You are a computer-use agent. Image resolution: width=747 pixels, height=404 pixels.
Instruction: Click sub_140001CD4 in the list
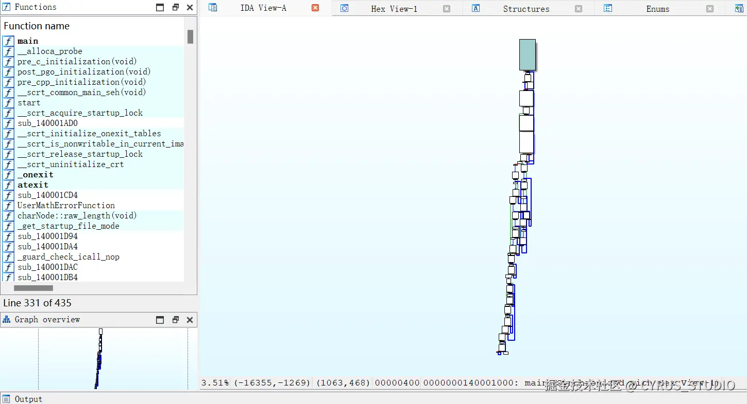[93, 195]
